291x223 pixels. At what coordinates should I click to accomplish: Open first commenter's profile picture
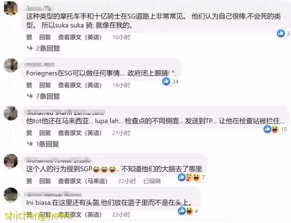pos(11,9)
